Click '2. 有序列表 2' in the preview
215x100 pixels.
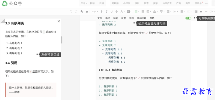14,48
